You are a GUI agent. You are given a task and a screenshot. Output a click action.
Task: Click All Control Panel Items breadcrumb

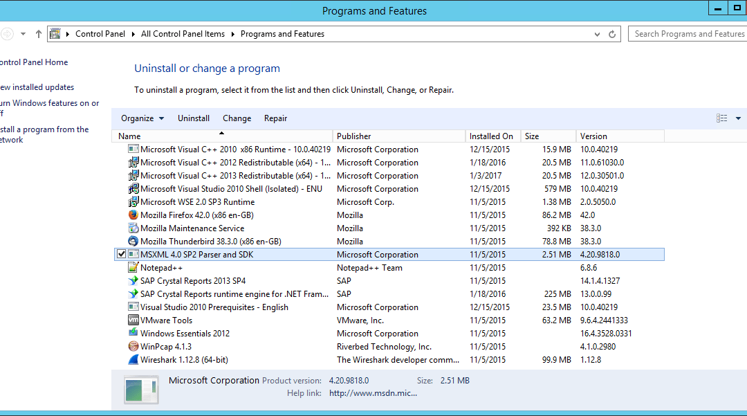coord(183,34)
